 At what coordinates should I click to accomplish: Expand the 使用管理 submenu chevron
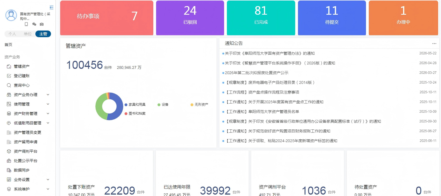(48, 104)
